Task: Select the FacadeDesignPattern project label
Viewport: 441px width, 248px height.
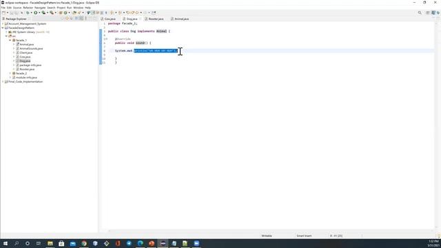Action: (x=21, y=28)
